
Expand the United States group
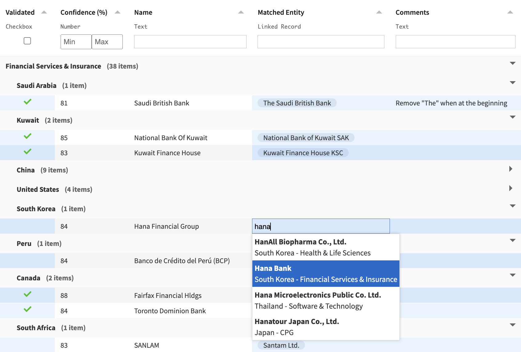[x=511, y=188]
